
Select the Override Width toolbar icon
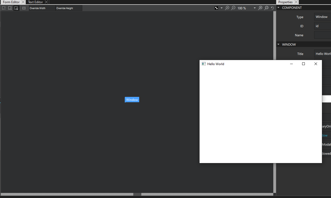[41, 8]
